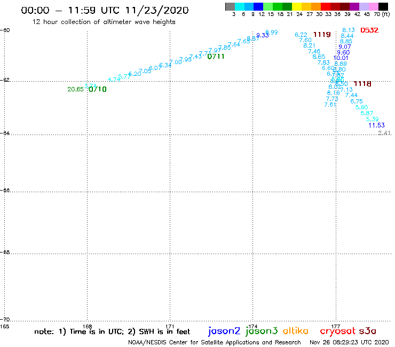This screenshot has height=347, width=395.
Task: Click the 1118 pass time label
Action: point(362,84)
